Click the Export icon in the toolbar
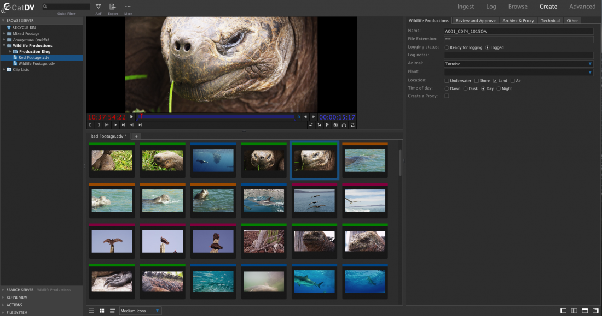This screenshot has width=602, height=316. tap(112, 7)
